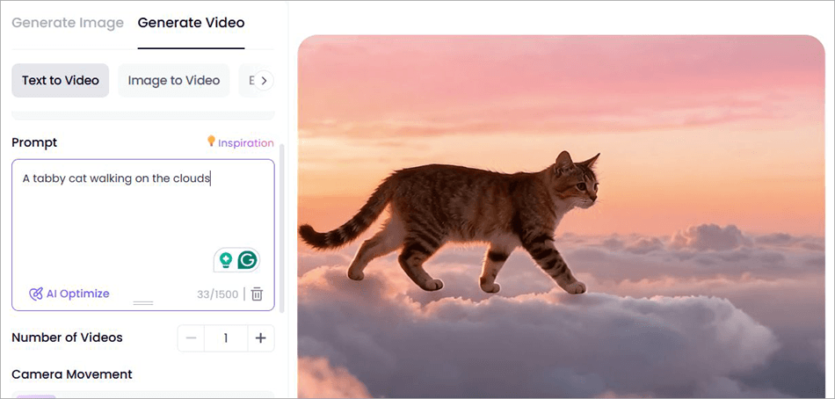Click the Number of Videos value field
Viewport: 835px width, 399px height.
coord(226,338)
